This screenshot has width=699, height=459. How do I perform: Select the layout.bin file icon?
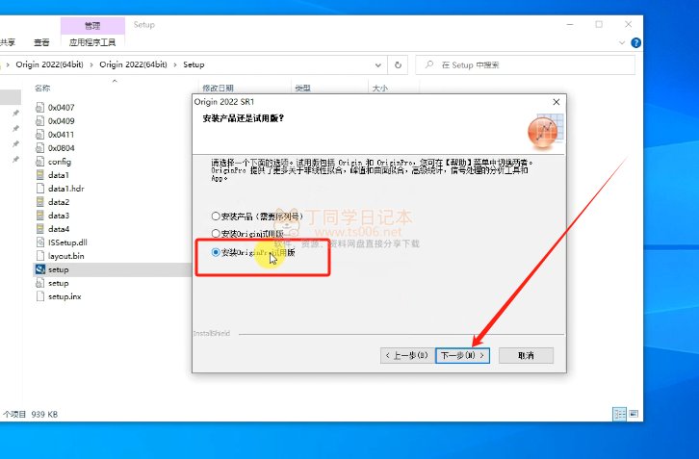tap(40, 256)
